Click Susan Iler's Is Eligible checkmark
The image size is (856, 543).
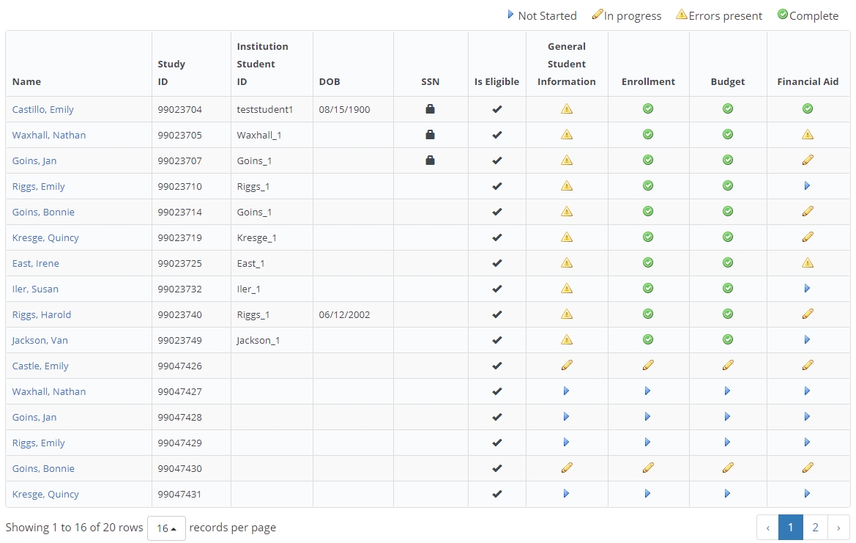(x=496, y=289)
